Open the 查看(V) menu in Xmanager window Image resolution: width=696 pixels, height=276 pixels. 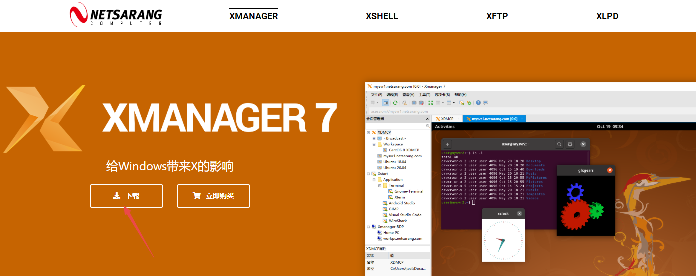click(x=408, y=95)
